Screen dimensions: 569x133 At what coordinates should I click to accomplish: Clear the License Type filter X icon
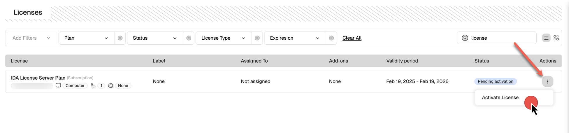click(x=257, y=38)
